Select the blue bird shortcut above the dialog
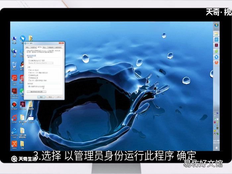This screenshot has height=174, width=232. click(x=23, y=39)
